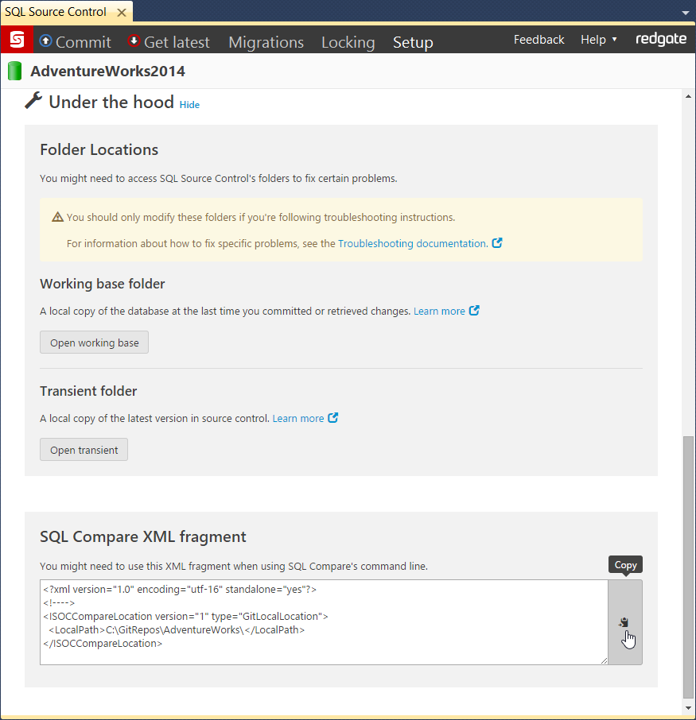The height and width of the screenshot is (720, 696).
Task: Open the Troubleshooting documentation link
Action: (x=412, y=243)
